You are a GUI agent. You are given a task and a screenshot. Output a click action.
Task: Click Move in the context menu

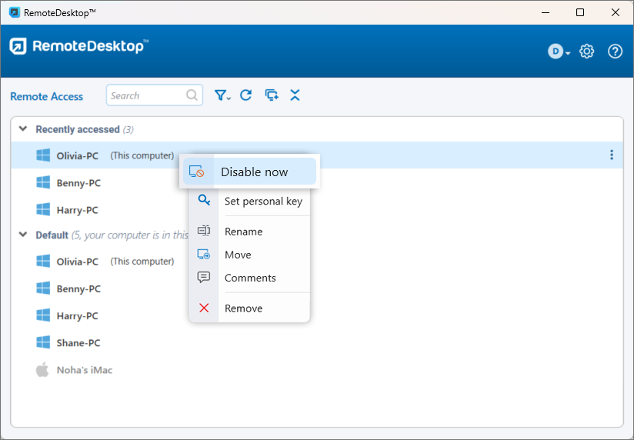coord(238,255)
